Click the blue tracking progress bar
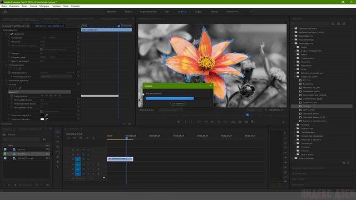This screenshot has width=356, height=200. [170, 98]
